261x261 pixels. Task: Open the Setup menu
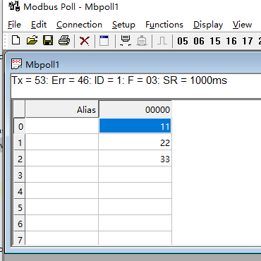[x=123, y=25]
